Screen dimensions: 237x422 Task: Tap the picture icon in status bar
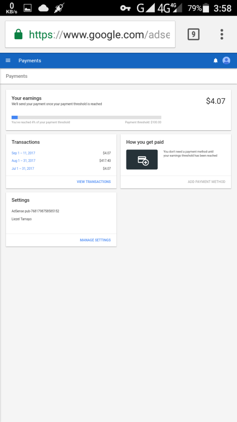click(28, 8)
